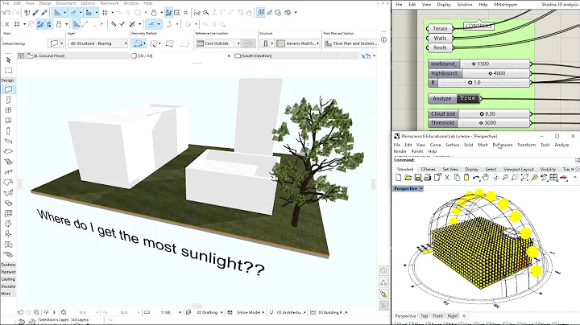Select the Slab tool in Archicad toolbox

point(8,151)
